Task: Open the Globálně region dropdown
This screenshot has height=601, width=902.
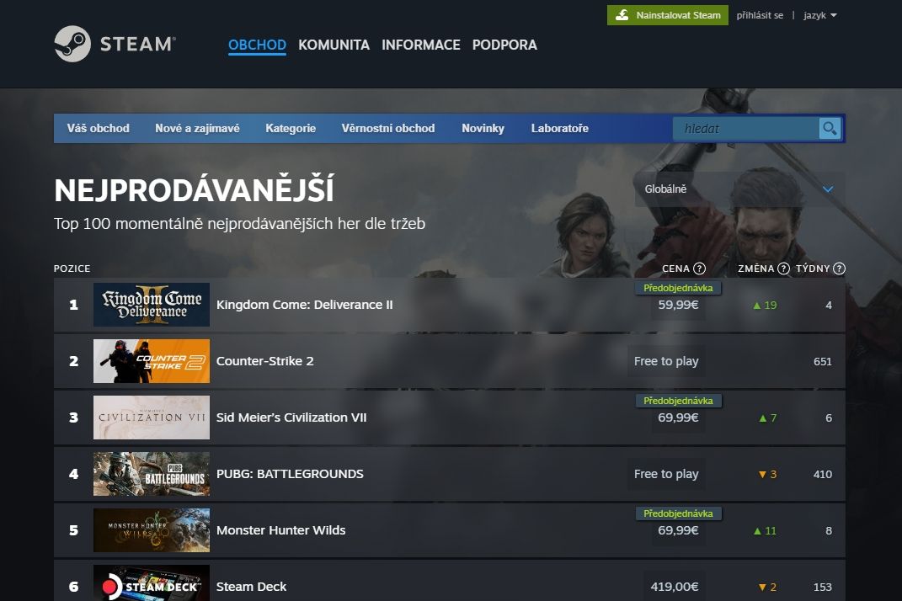Action: click(x=739, y=189)
